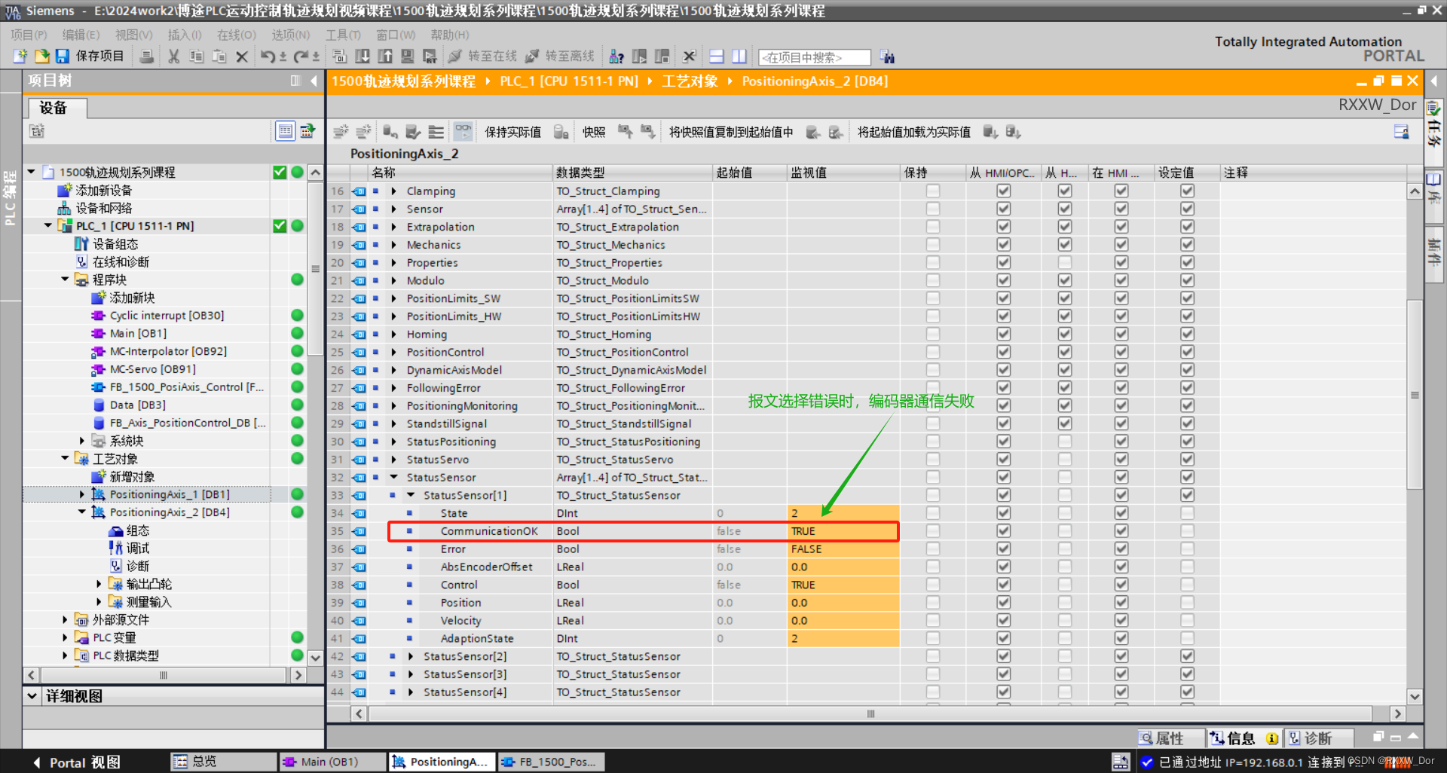Click the search in project binoculars icon
This screenshot has width=1447, height=773.
(x=888, y=57)
